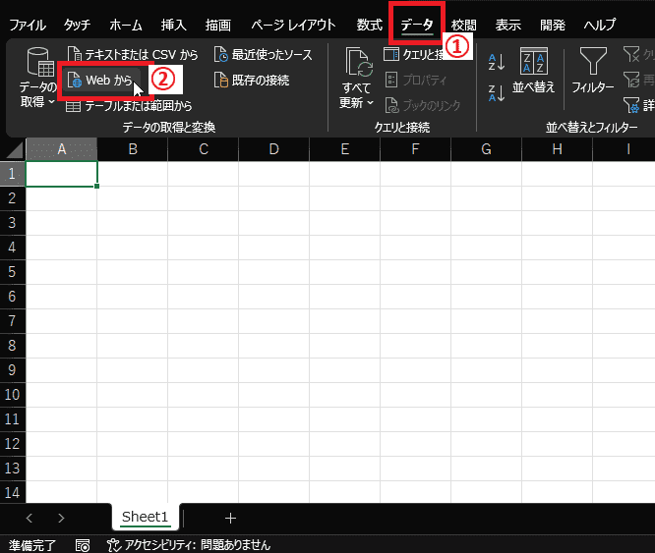Sort ascending with the A-to-Z icon

coord(497,62)
